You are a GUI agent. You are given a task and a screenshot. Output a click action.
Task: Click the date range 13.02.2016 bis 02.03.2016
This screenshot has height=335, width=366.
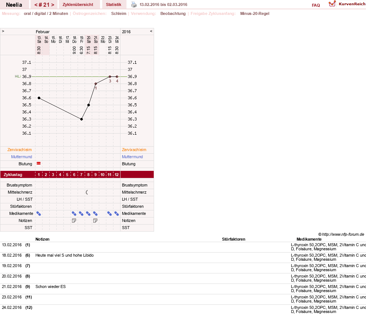pos(163,4)
